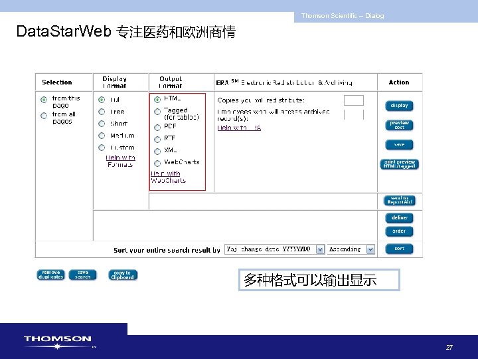The height and width of the screenshot is (359, 478).
Task: Open the Ascending order dropdown
Action: point(351,249)
